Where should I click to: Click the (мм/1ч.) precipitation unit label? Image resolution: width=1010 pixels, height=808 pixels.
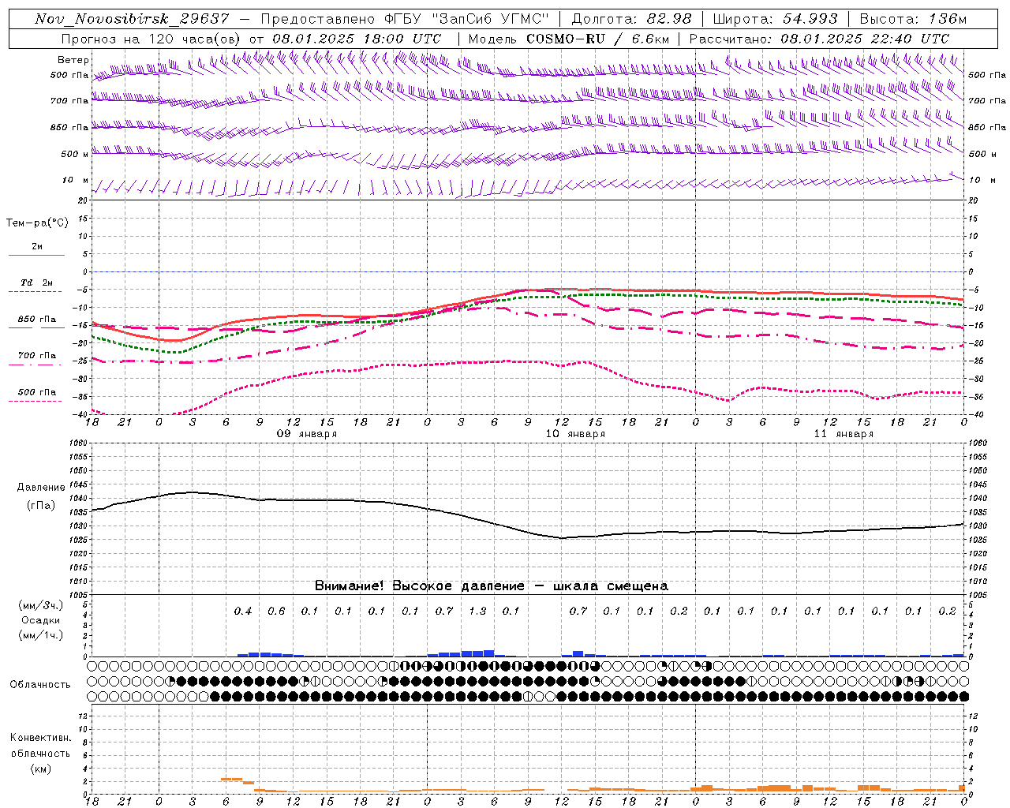(x=40, y=635)
